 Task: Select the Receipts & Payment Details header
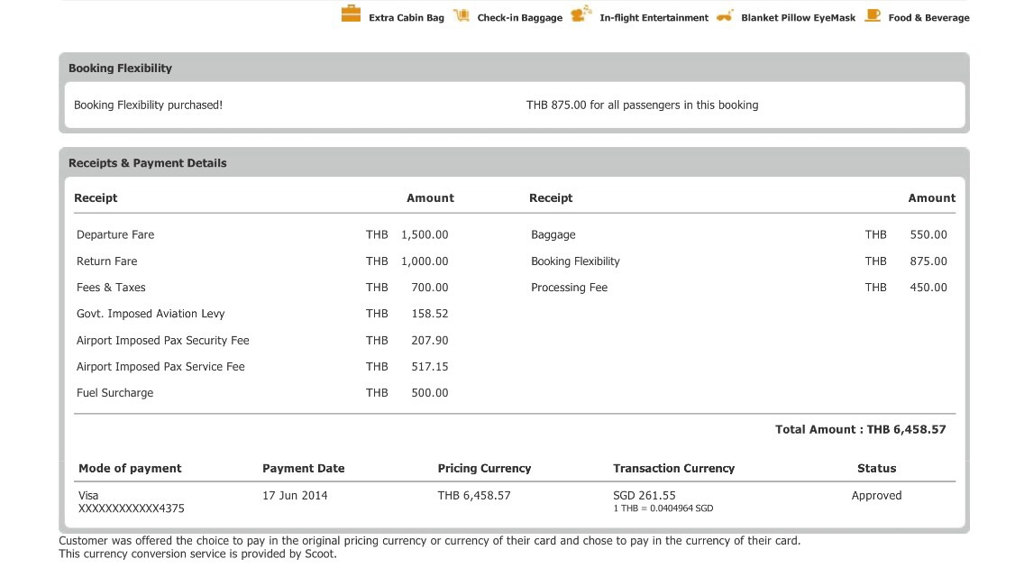(x=148, y=163)
